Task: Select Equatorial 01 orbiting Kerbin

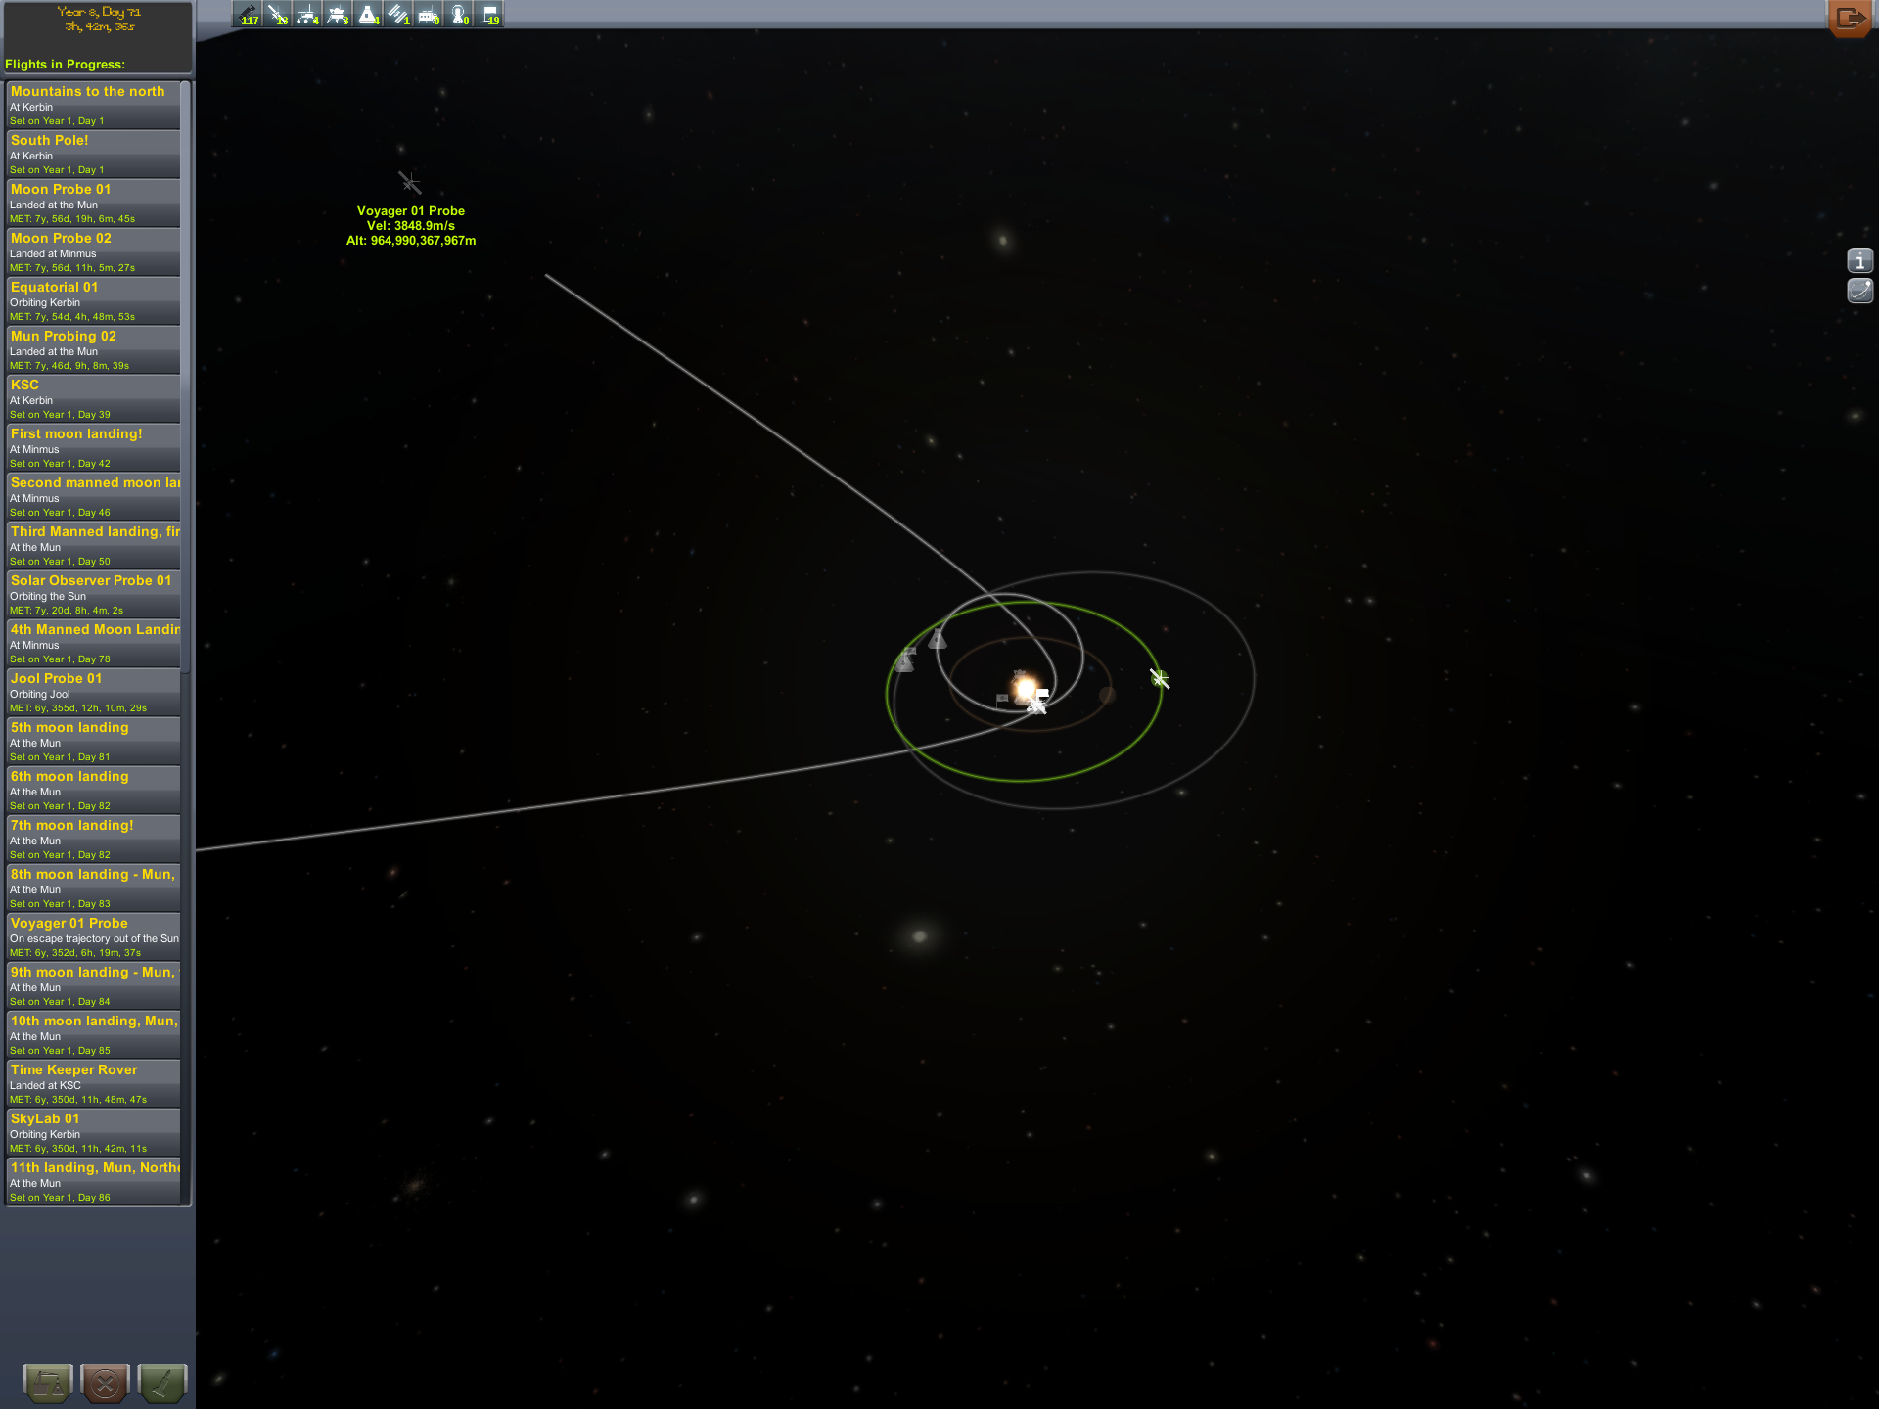Action: [94, 301]
